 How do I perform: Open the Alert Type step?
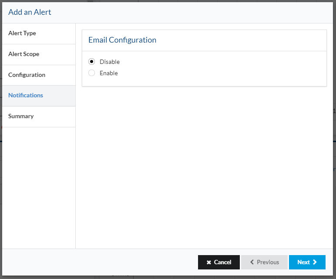click(39, 33)
